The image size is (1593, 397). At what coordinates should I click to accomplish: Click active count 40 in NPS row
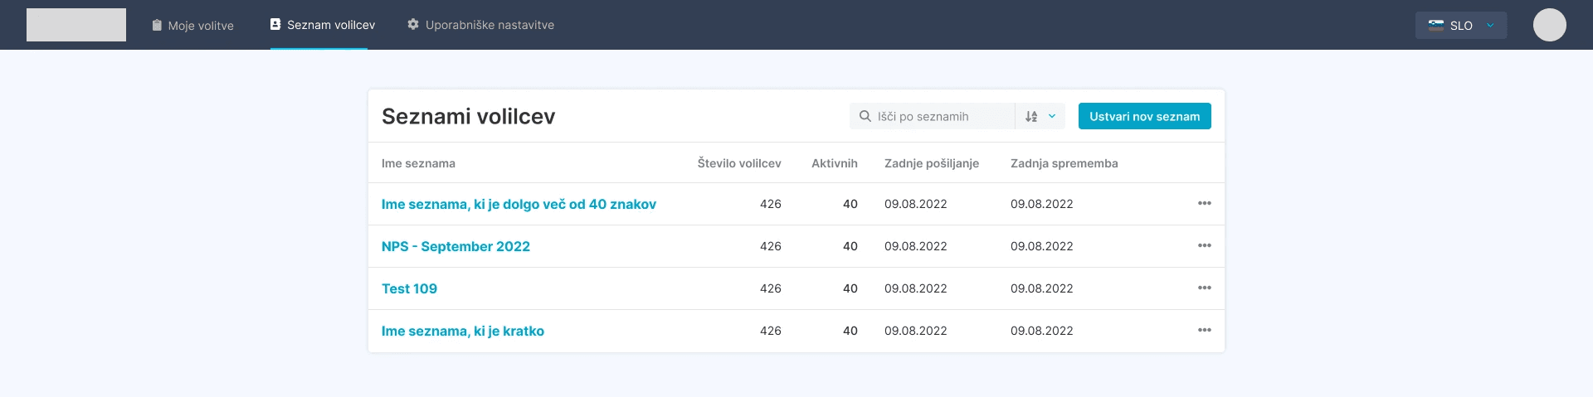[x=850, y=246]
